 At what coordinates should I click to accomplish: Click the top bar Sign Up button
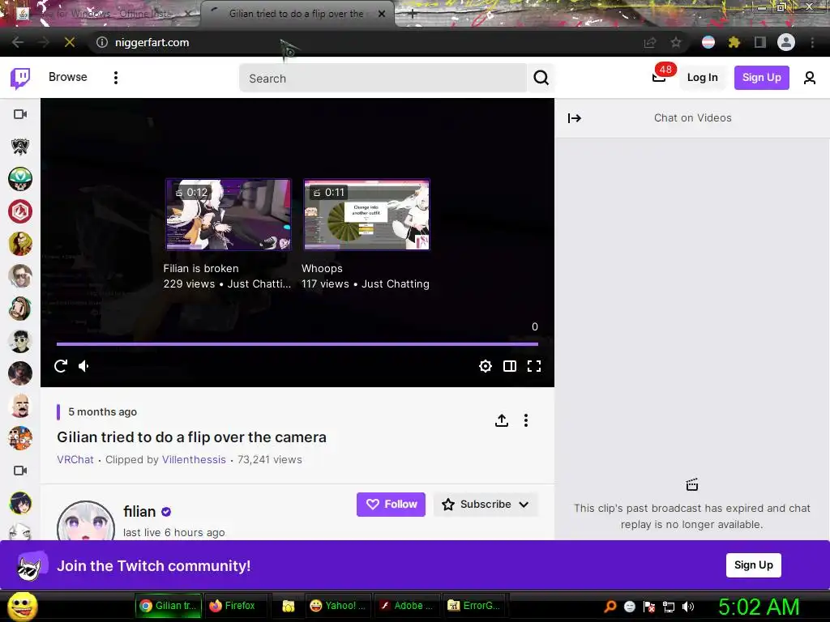pyautogui.click(x=761, y=78)
